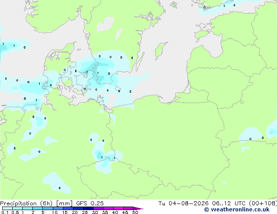Click the '0.1' legend value label
This screenshot has width=277, height=214.
tap(5, 212)
